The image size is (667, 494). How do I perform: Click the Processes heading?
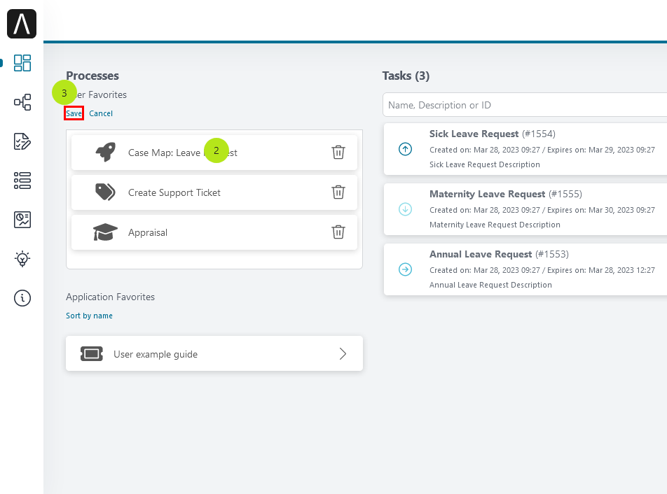(92, 76)
